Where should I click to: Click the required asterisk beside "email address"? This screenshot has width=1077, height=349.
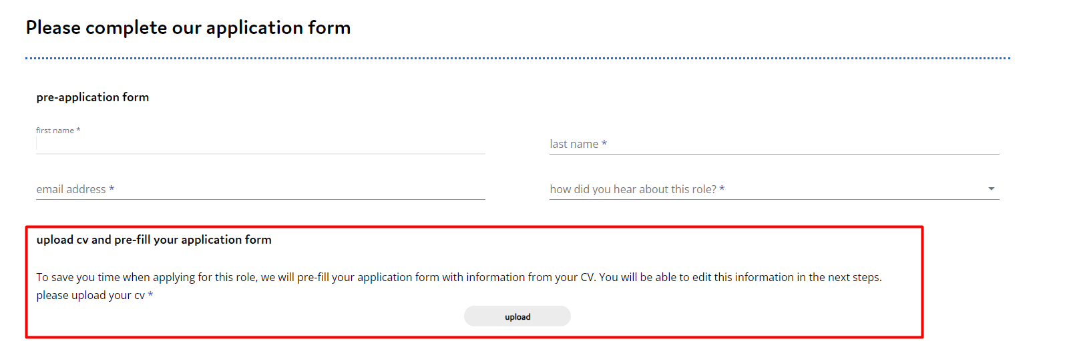click(x=112, y=188)
